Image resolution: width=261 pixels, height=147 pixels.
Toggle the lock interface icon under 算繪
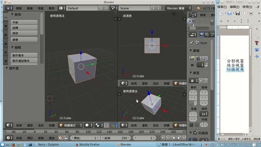(206, 65)
